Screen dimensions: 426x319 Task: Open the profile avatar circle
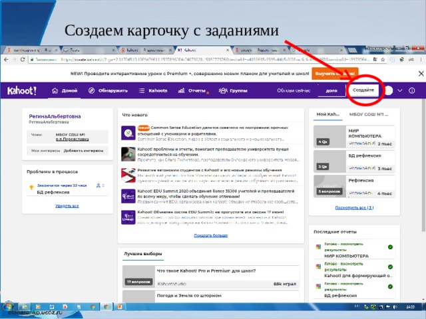[x=389, y=90]
